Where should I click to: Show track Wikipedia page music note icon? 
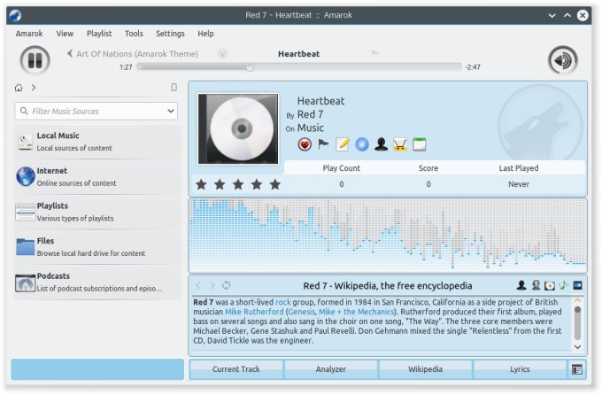point(564,285)
